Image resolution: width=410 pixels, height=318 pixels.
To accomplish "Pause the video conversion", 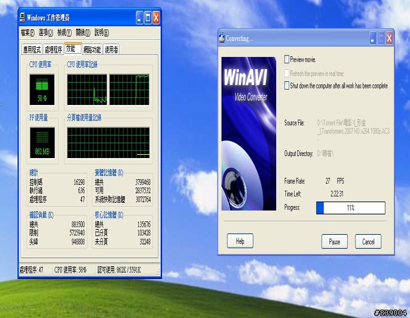I will pyautogui.click(x=334, y=241).
